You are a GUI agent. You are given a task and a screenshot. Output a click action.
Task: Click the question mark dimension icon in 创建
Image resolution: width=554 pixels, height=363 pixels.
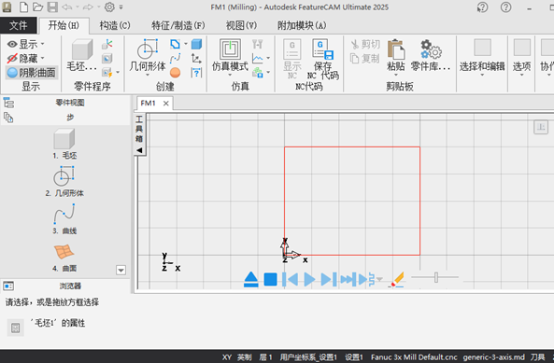point(196,73)
